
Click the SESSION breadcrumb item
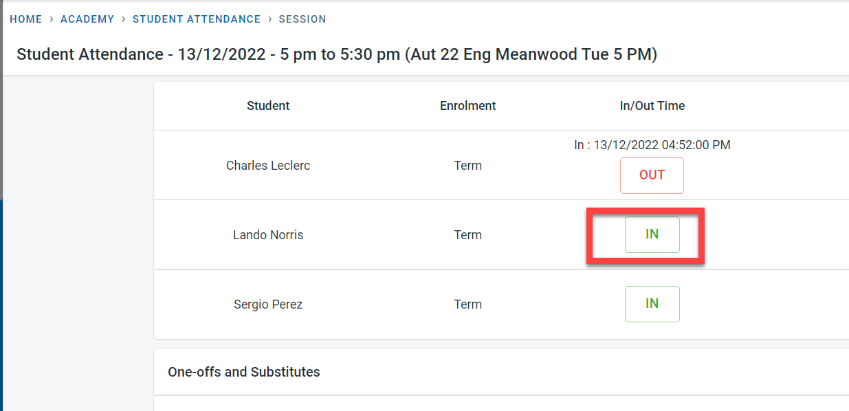[302, 19]
